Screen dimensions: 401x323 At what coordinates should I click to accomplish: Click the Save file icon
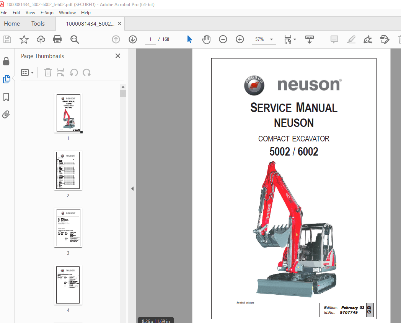7,39
